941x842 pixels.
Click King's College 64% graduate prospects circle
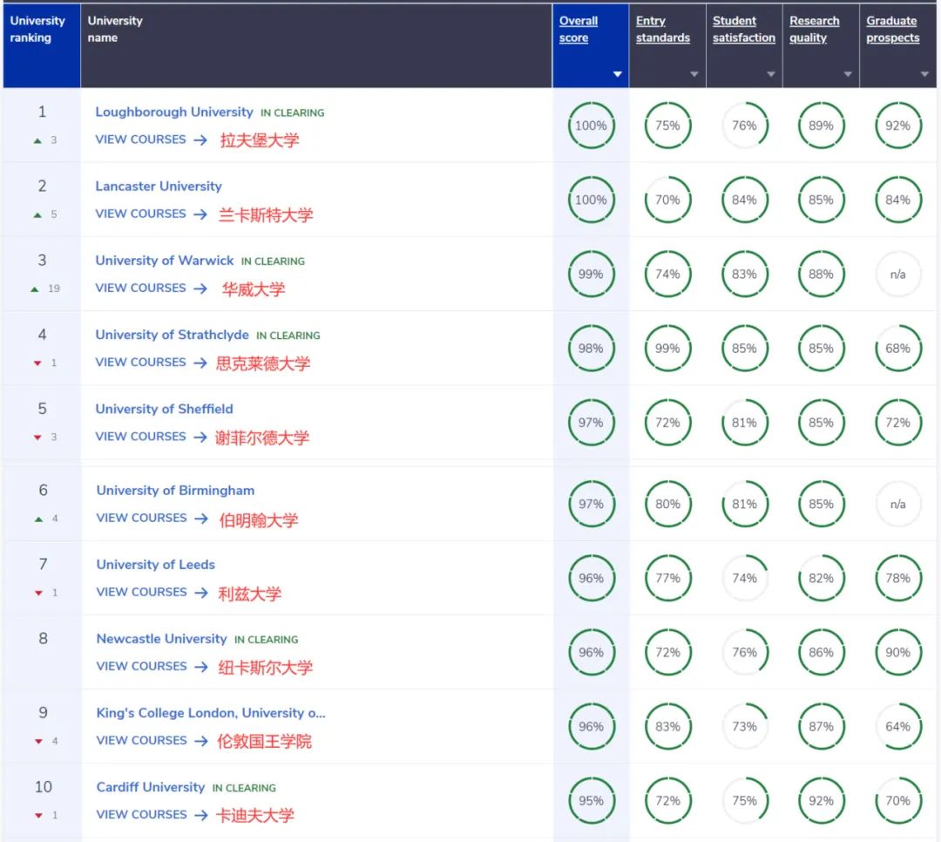pos(897,727)
